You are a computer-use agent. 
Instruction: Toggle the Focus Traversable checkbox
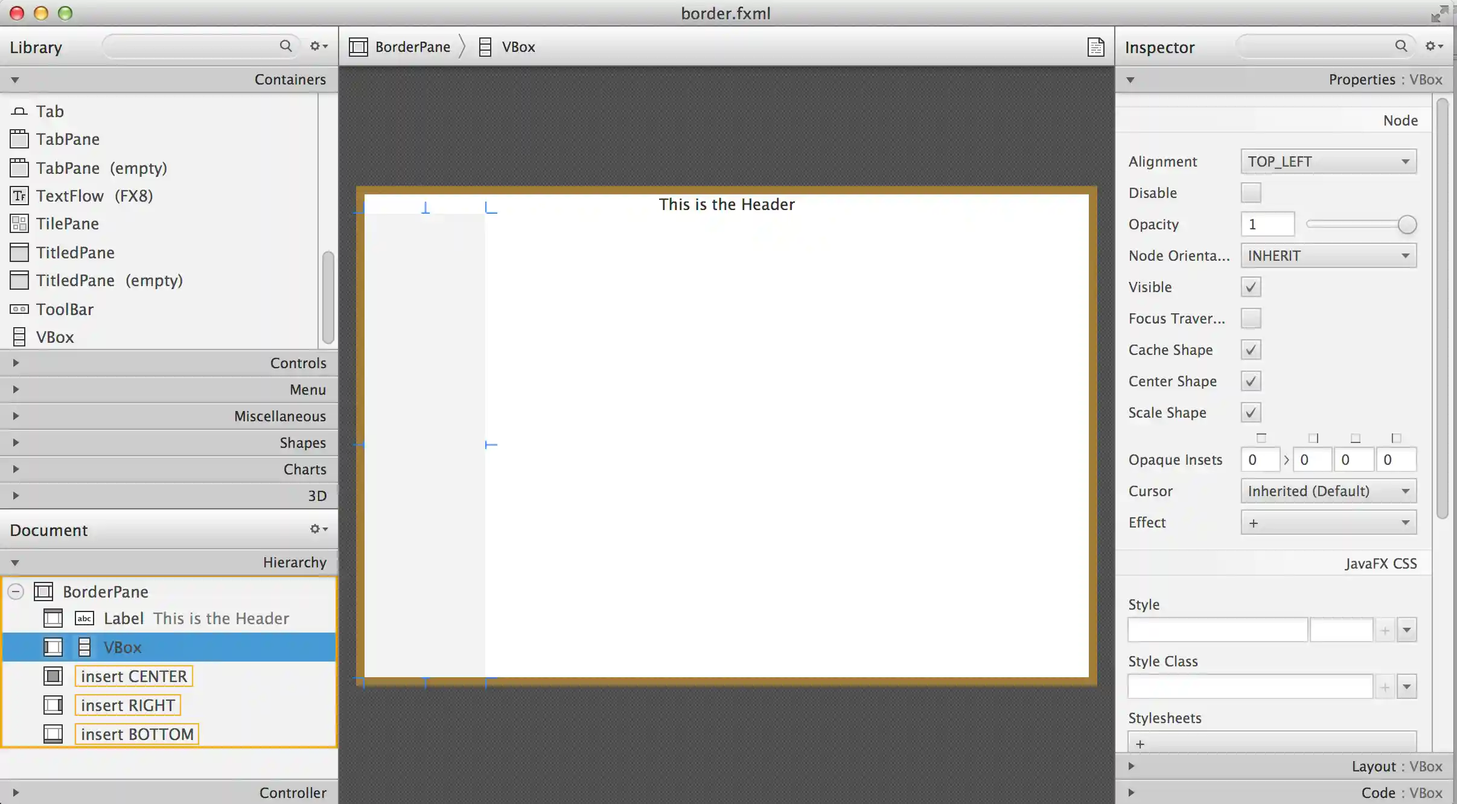click(1251, 319)
